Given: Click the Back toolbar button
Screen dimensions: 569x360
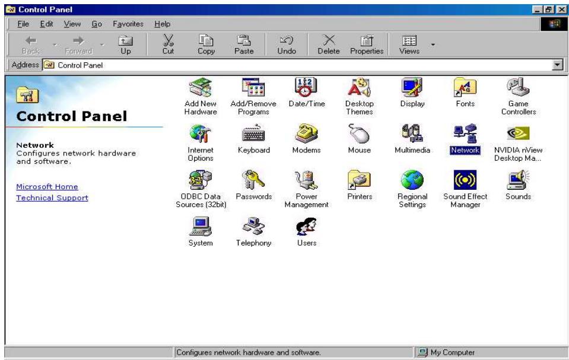Looking at the screenshot, I should (x=30, y=44).
